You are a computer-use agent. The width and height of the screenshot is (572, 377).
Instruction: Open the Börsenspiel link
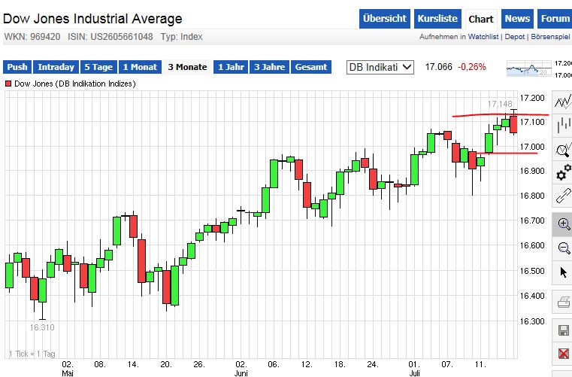[x=550, y=37]
